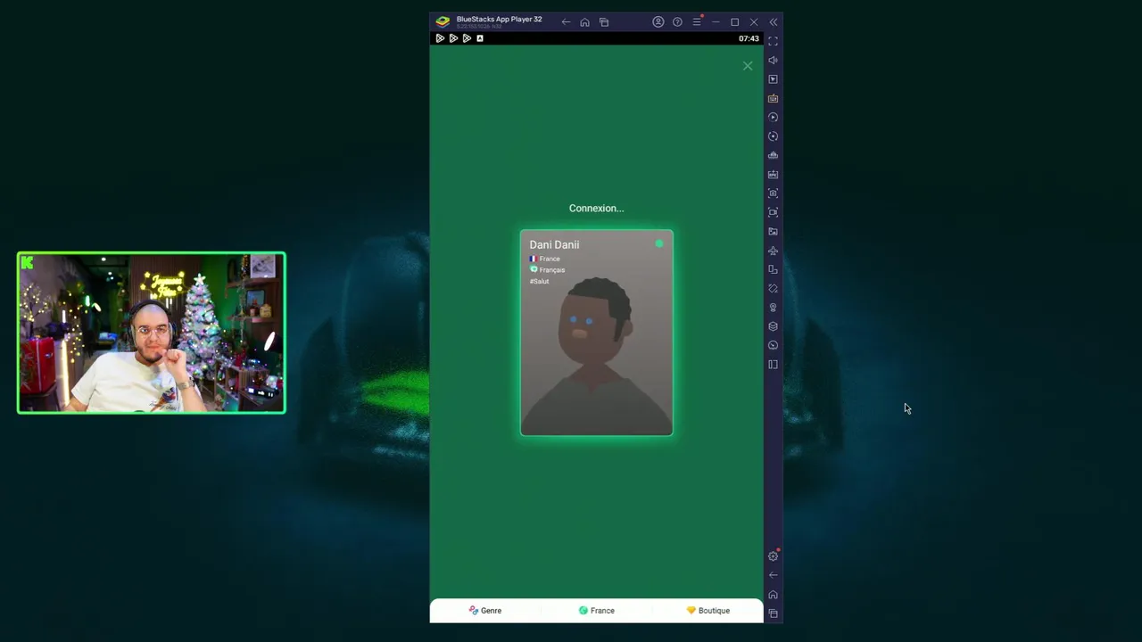
Task: Start screen recording from the sidebar icon
Action: (774, 212)
